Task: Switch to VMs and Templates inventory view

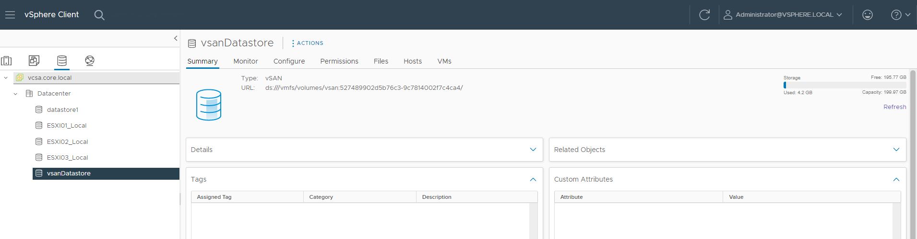Action: coord(34,61)
